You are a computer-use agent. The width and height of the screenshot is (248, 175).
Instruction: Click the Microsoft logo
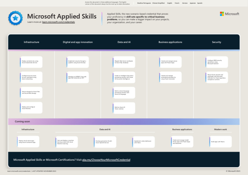pos(230,14)
